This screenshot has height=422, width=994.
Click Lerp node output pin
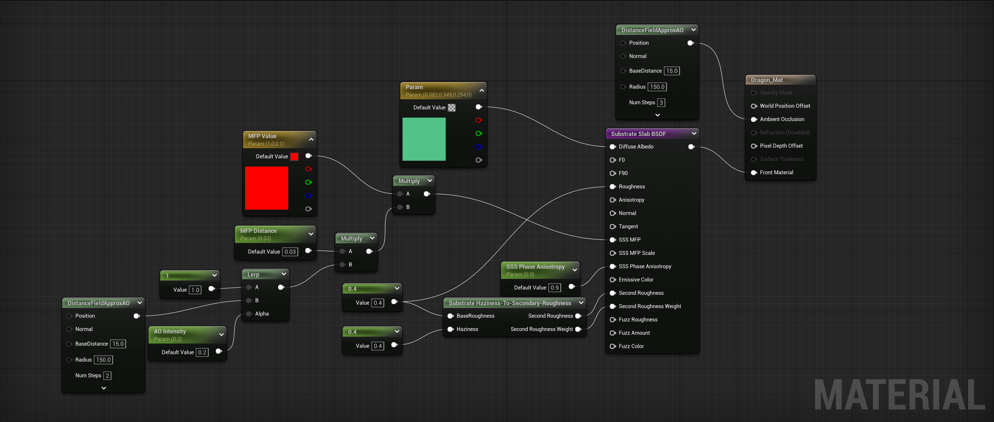(281, 287)
